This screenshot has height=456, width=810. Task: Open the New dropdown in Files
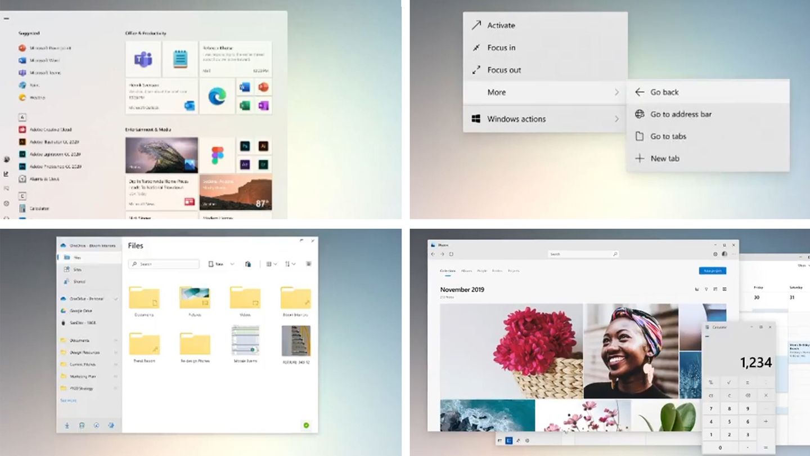(221, 264)
